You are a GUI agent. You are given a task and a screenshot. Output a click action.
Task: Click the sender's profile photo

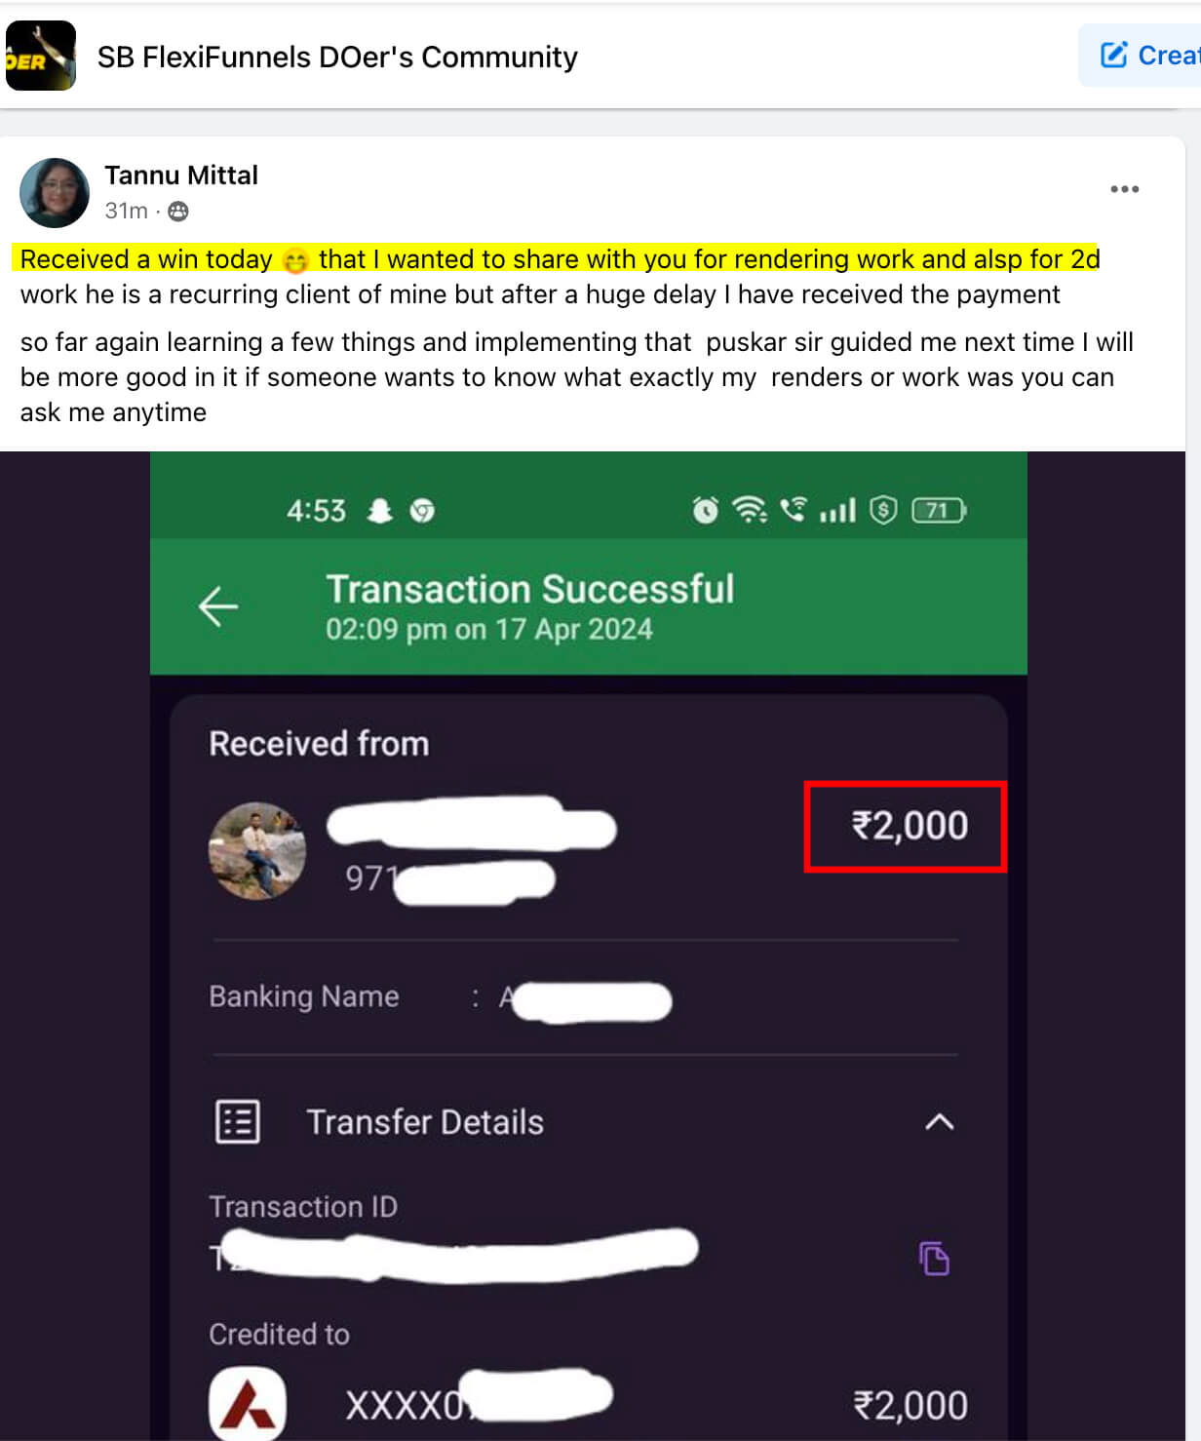coord(257,851)
